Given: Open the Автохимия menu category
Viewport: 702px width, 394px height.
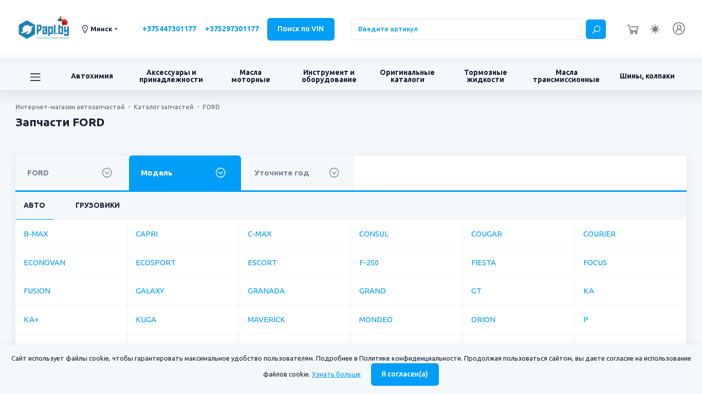Looking at the screenshot, I should tap(92, 76).
